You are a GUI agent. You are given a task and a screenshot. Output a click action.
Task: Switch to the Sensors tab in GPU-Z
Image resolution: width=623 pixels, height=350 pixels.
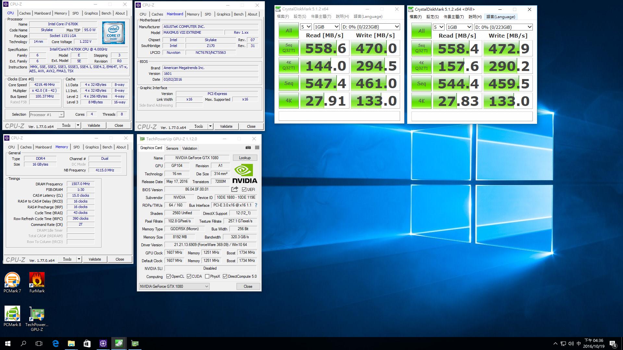[172, 148]
